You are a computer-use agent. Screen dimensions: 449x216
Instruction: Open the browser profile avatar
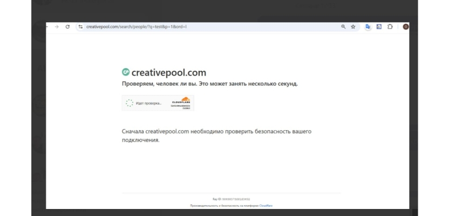point(405,26)
